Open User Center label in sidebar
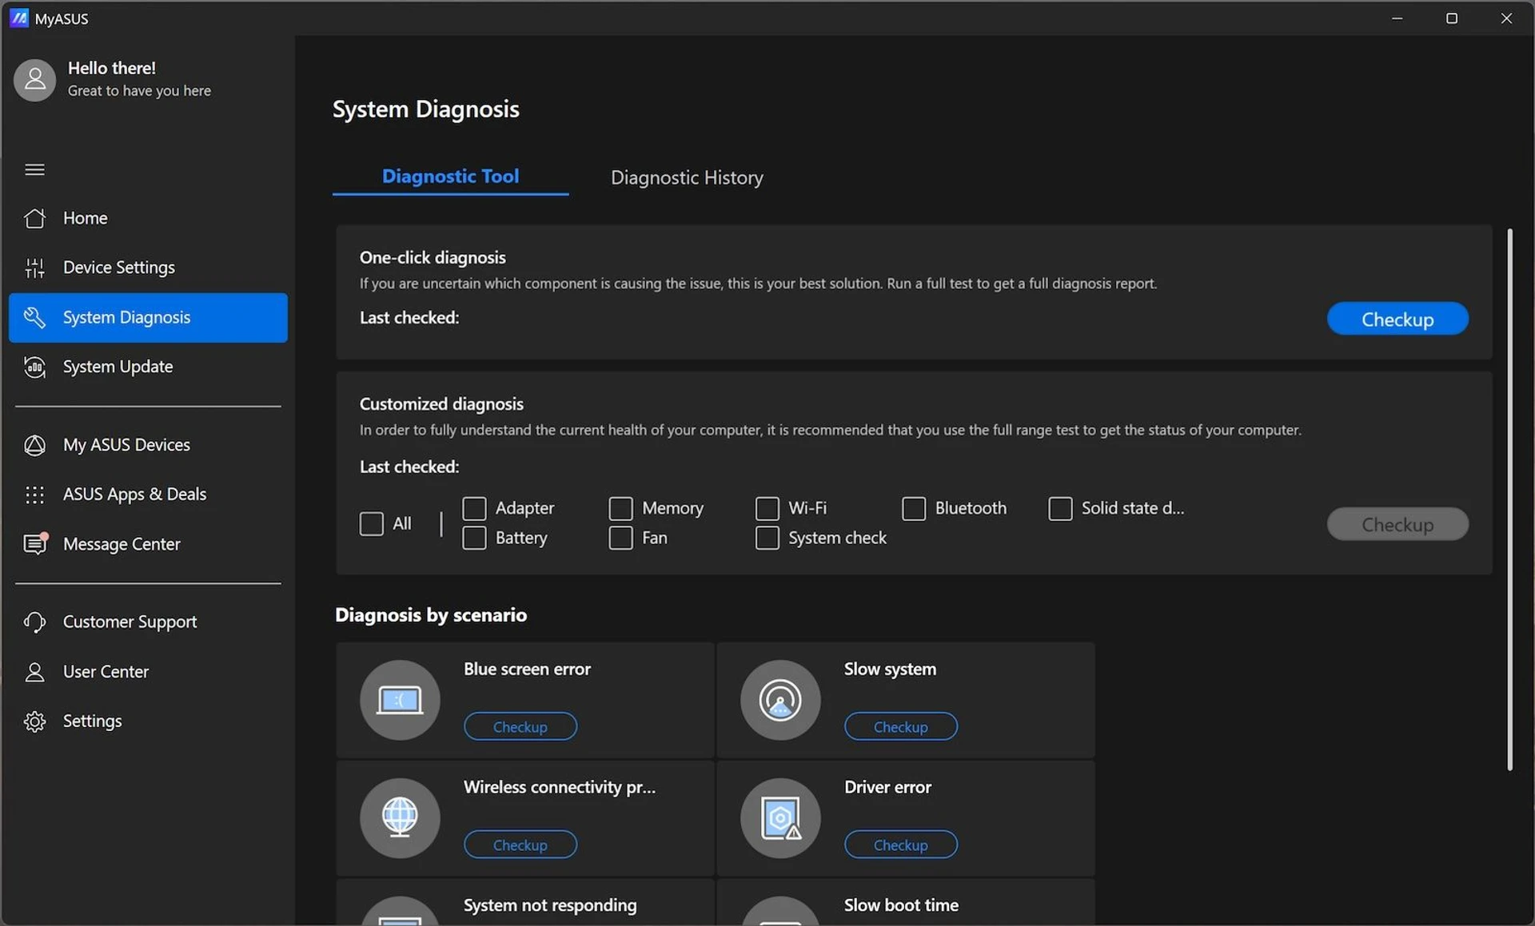 106,672
